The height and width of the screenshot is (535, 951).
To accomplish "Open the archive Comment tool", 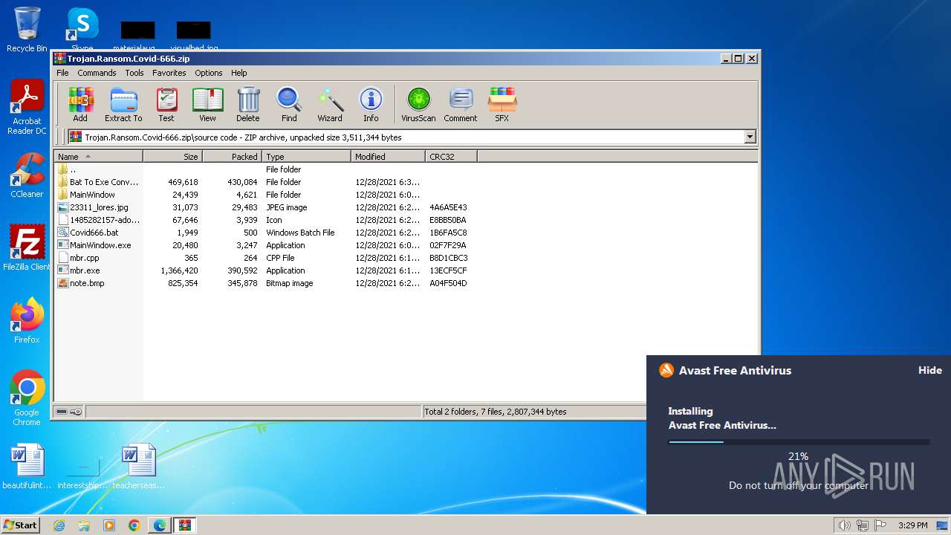I will pyautogui.click(x=461, y=105).
